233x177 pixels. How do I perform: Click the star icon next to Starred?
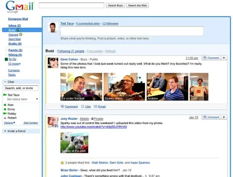click(x=21, y=34)
